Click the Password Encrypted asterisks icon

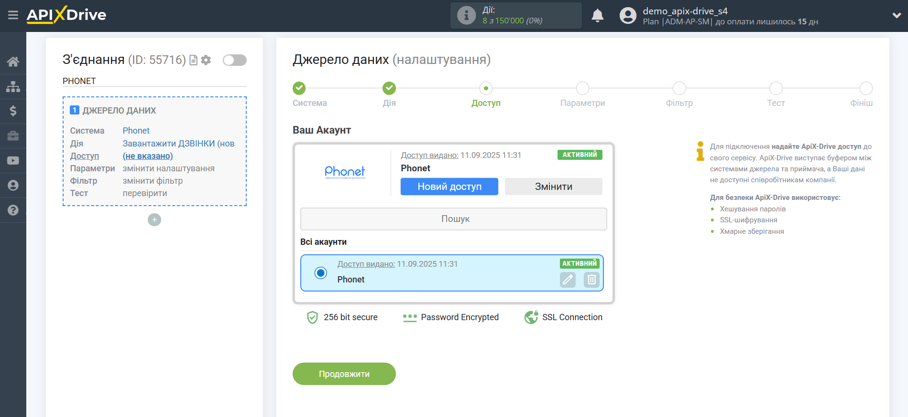tap(410, 317)
